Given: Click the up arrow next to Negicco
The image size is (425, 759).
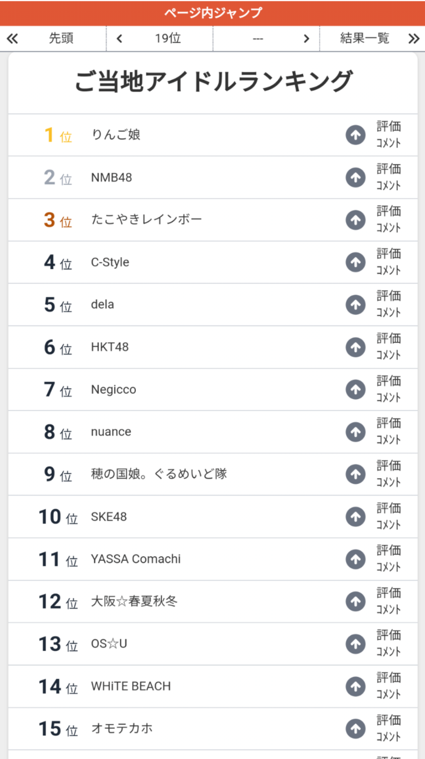Looking at the screenshot, I should [355, 390].
